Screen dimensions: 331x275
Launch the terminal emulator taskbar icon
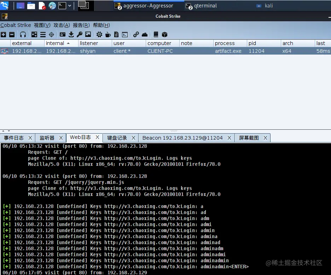(62, 6)
